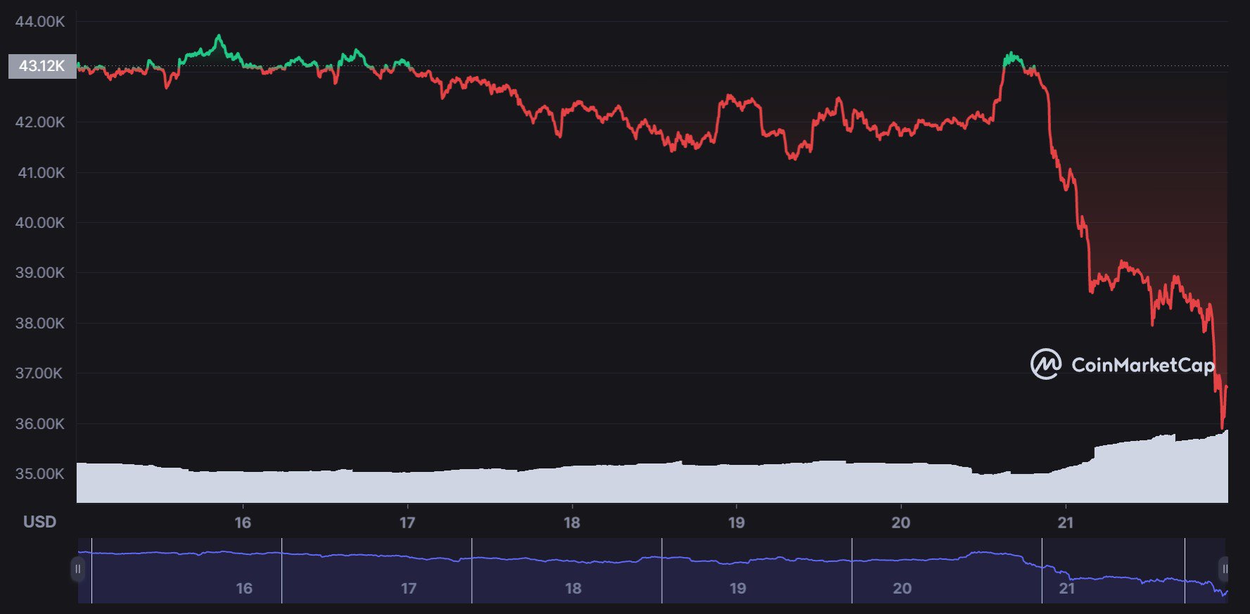Click the lowest red price point at far right
The width and height of the screenshot is (1250, 614).
[x=1222, y=426]
